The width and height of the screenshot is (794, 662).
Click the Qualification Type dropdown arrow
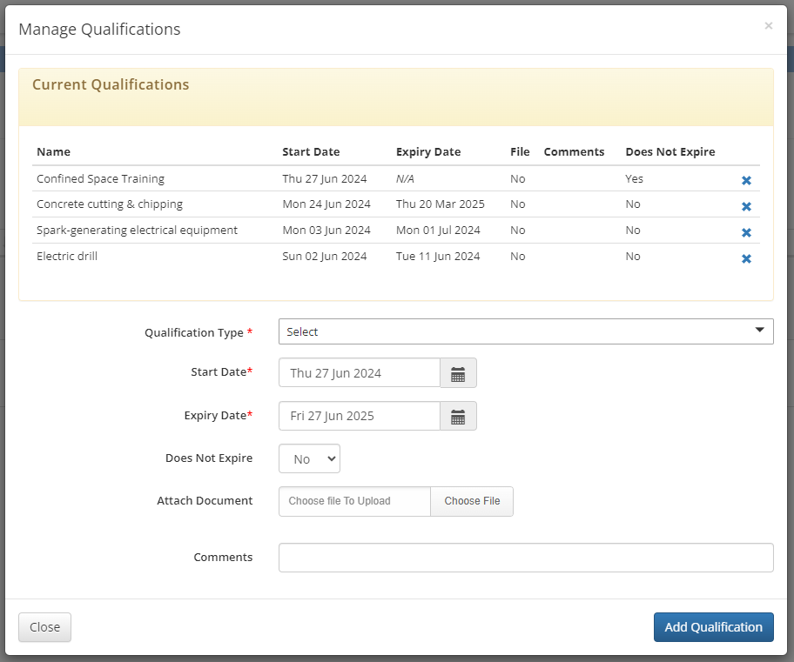coord(759,330)
